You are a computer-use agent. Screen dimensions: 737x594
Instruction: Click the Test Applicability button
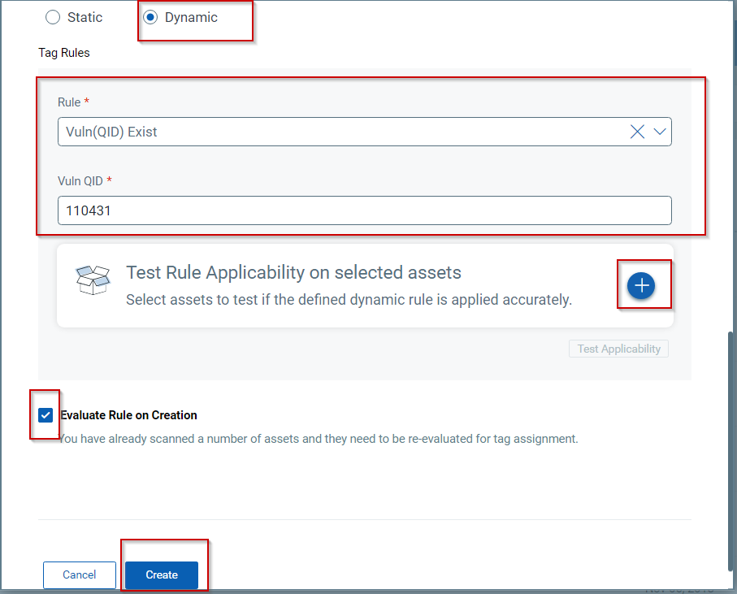coord(618,348)
